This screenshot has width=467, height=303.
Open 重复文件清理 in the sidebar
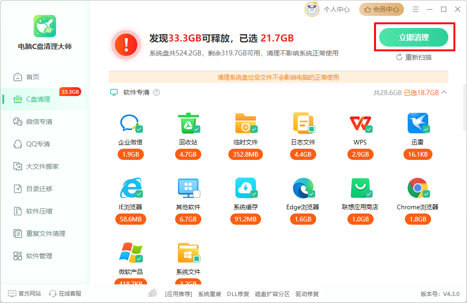point(45,234)
